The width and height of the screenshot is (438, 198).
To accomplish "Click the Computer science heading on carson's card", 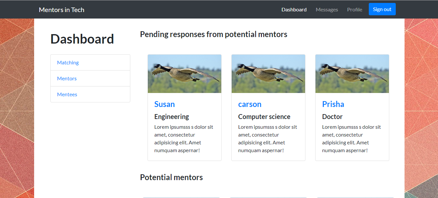I will 264,116.
